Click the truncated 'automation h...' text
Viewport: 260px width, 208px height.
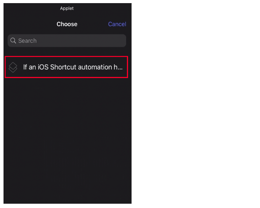tap(100, 67)
